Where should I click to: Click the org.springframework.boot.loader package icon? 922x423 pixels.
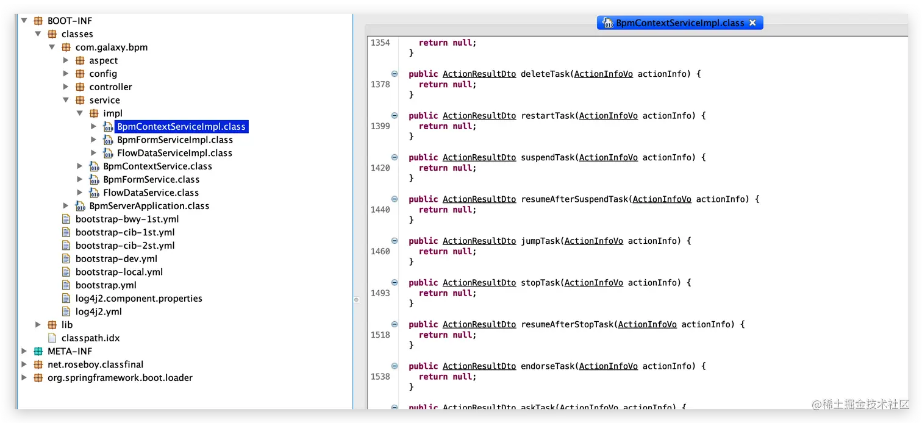[38, 378]
